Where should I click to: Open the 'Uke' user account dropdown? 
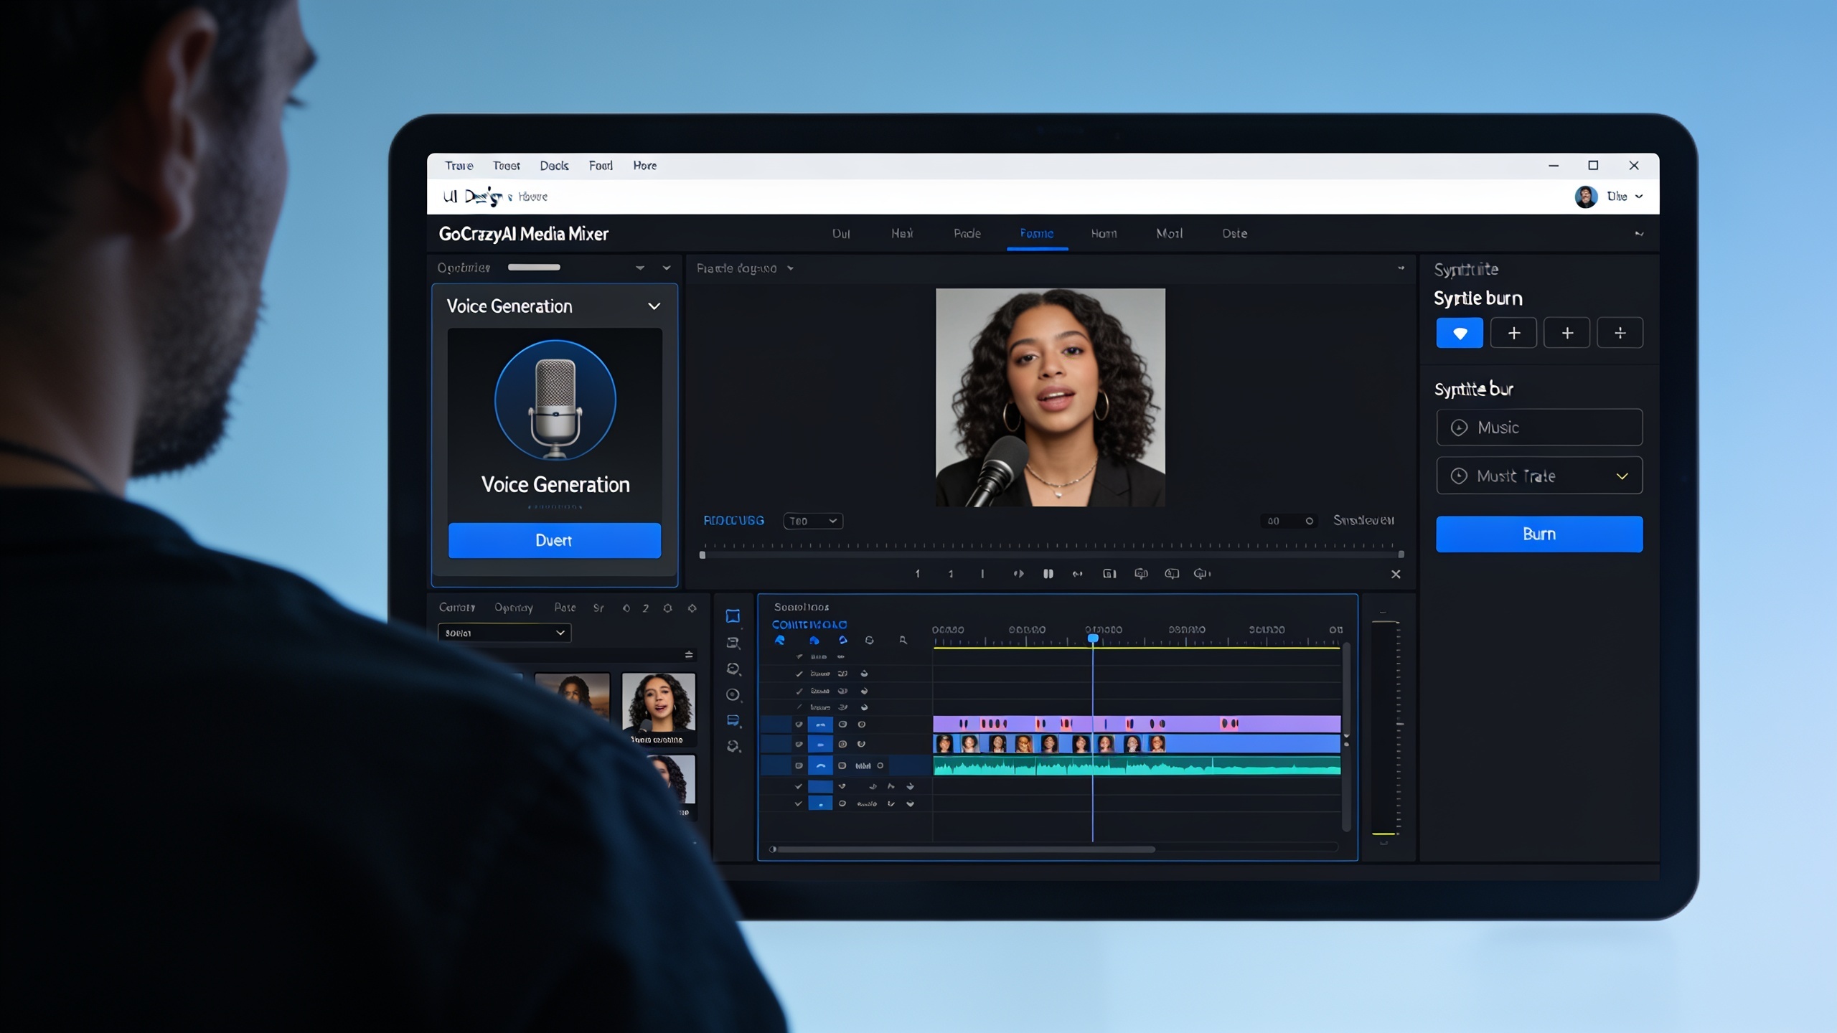point(1625,197)
